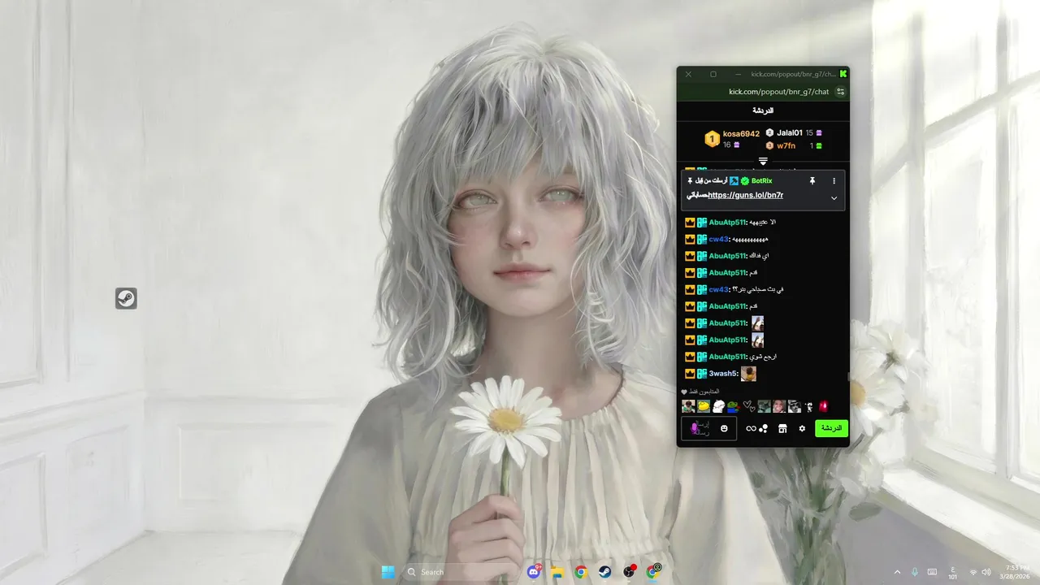1040x585 pixels.
Task: Pick the double hearts emote
Action: pos(748,406)
